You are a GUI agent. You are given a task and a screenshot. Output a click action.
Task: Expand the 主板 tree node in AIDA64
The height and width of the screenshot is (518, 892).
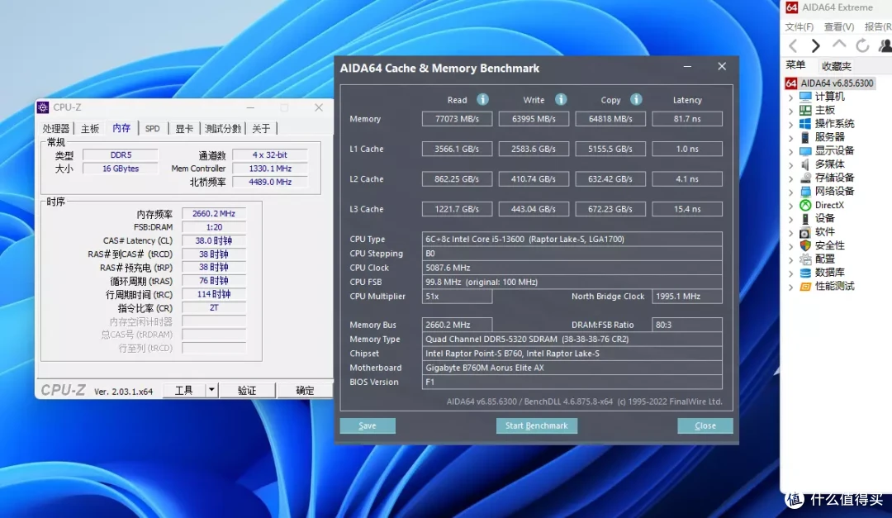click(x=790, y=111)
